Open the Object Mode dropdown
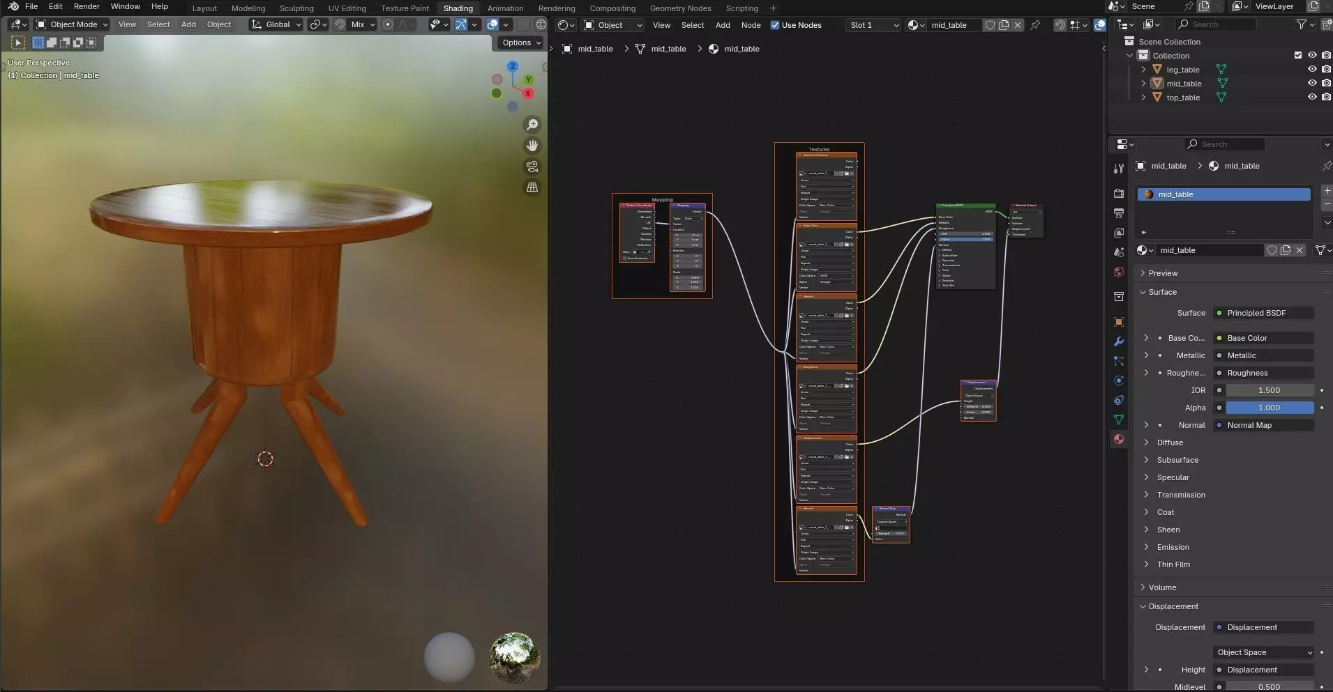This screenshot has height=692, width=1333. coord(73,24)
